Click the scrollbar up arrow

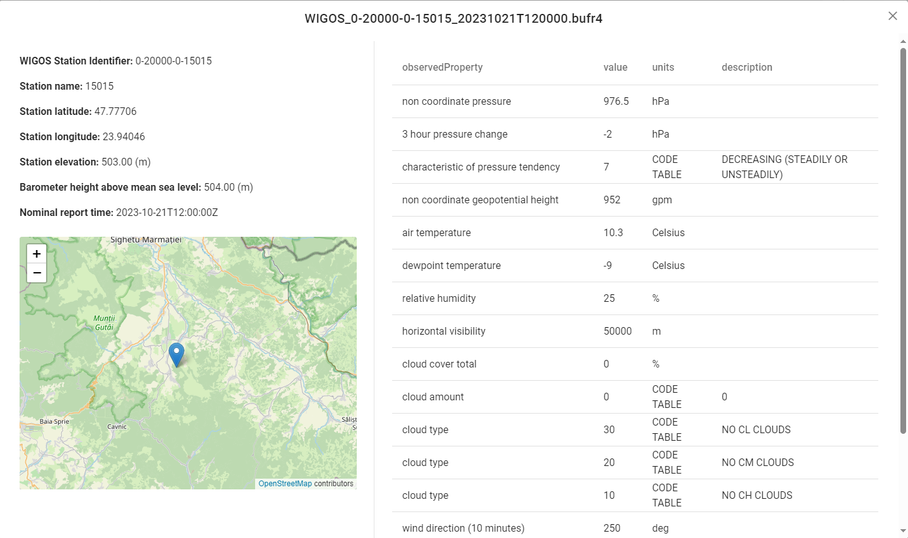(903, 42)
